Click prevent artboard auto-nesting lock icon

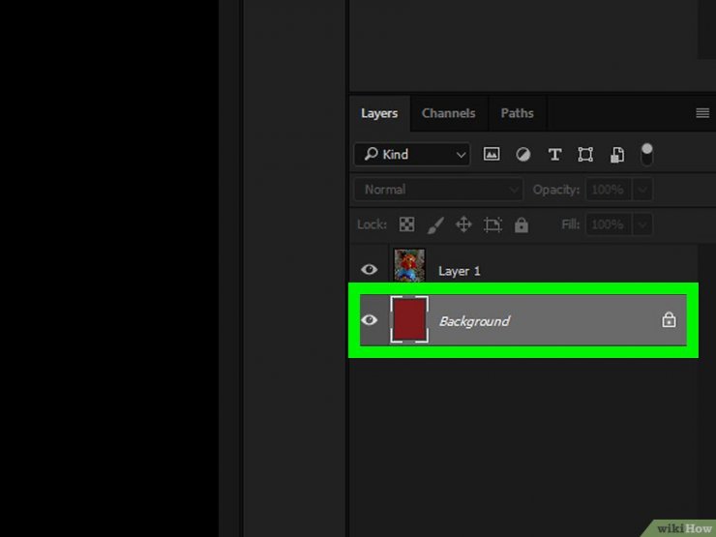coord(492,224)
